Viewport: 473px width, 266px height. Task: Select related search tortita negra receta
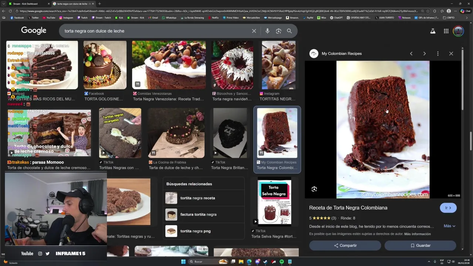click(204, 198)
